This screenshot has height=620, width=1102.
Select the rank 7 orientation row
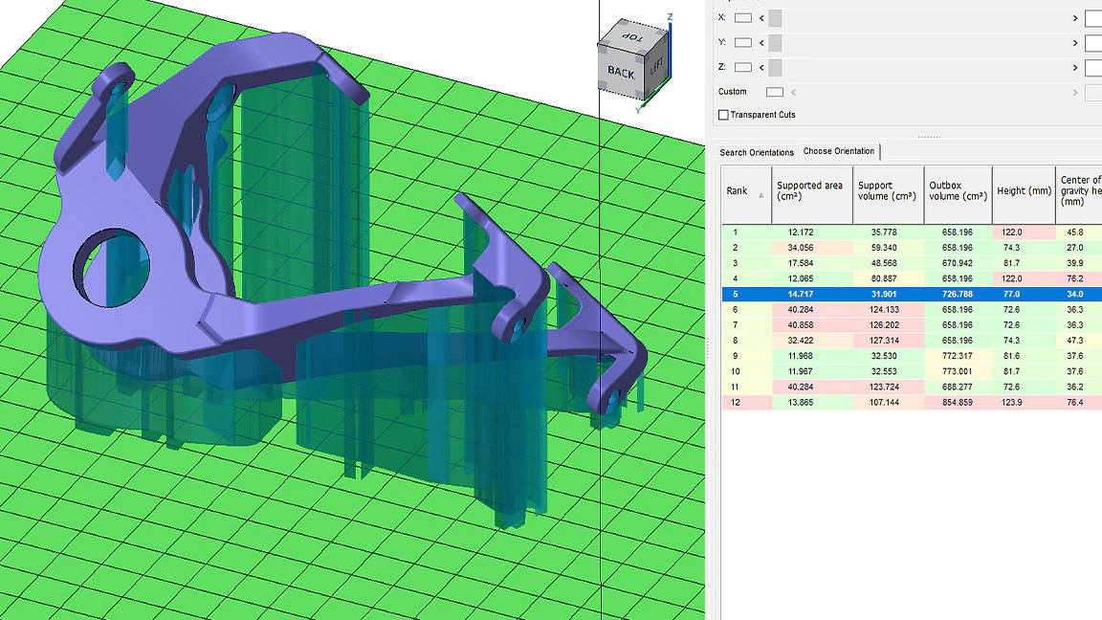[912, 324]
